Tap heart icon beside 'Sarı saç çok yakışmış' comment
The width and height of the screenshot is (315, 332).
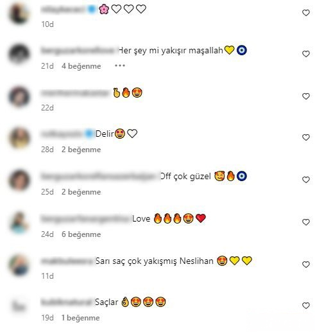[x=306, y=265]
